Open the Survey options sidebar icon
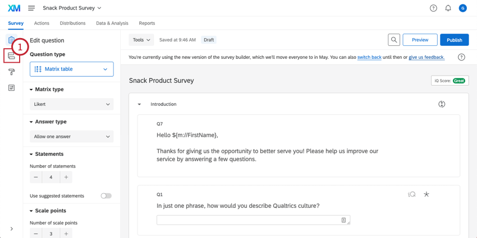The height and width of the screenshot is (238, 477). (x=11, y=88)
